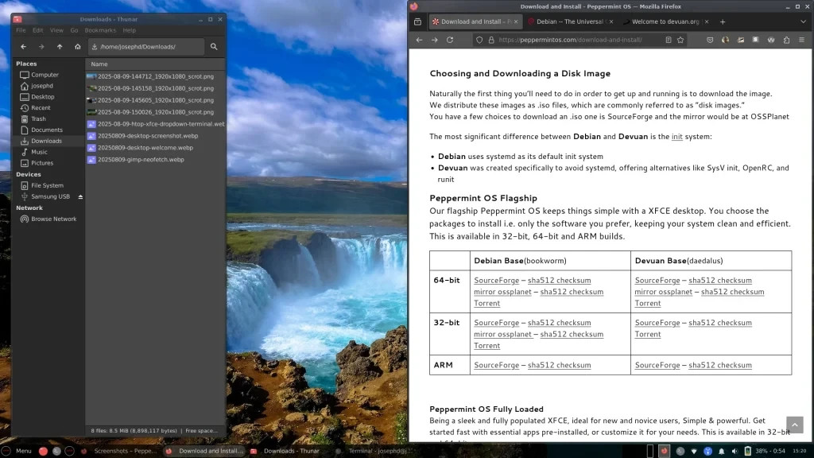Open Firefox account avatar icon
This screenshot has width=814, height=458.
click(725, 40)
